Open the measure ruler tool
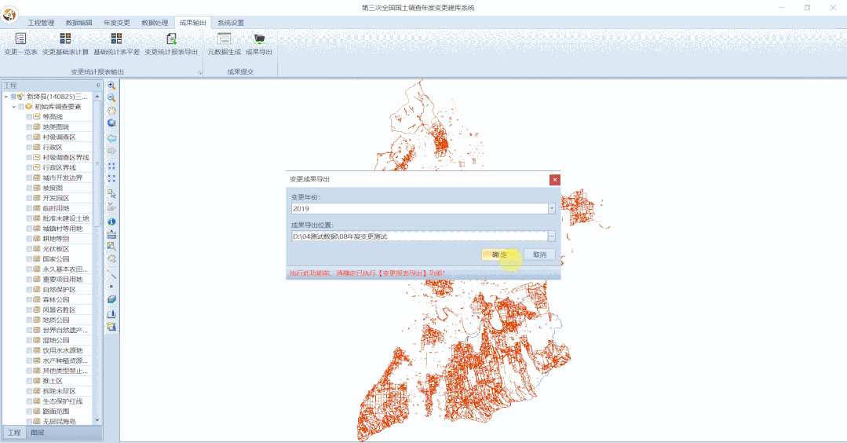 coord(111,235)
